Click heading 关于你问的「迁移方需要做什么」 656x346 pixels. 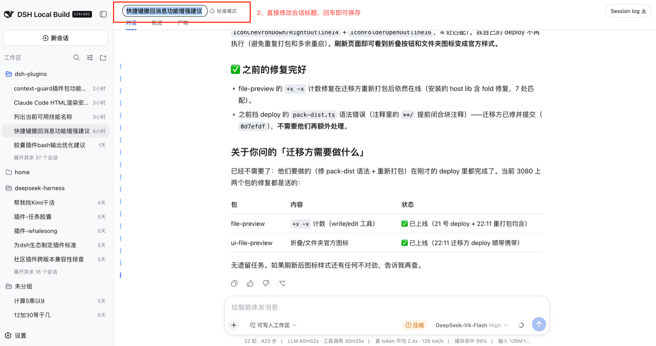click(x=298, y=152)
